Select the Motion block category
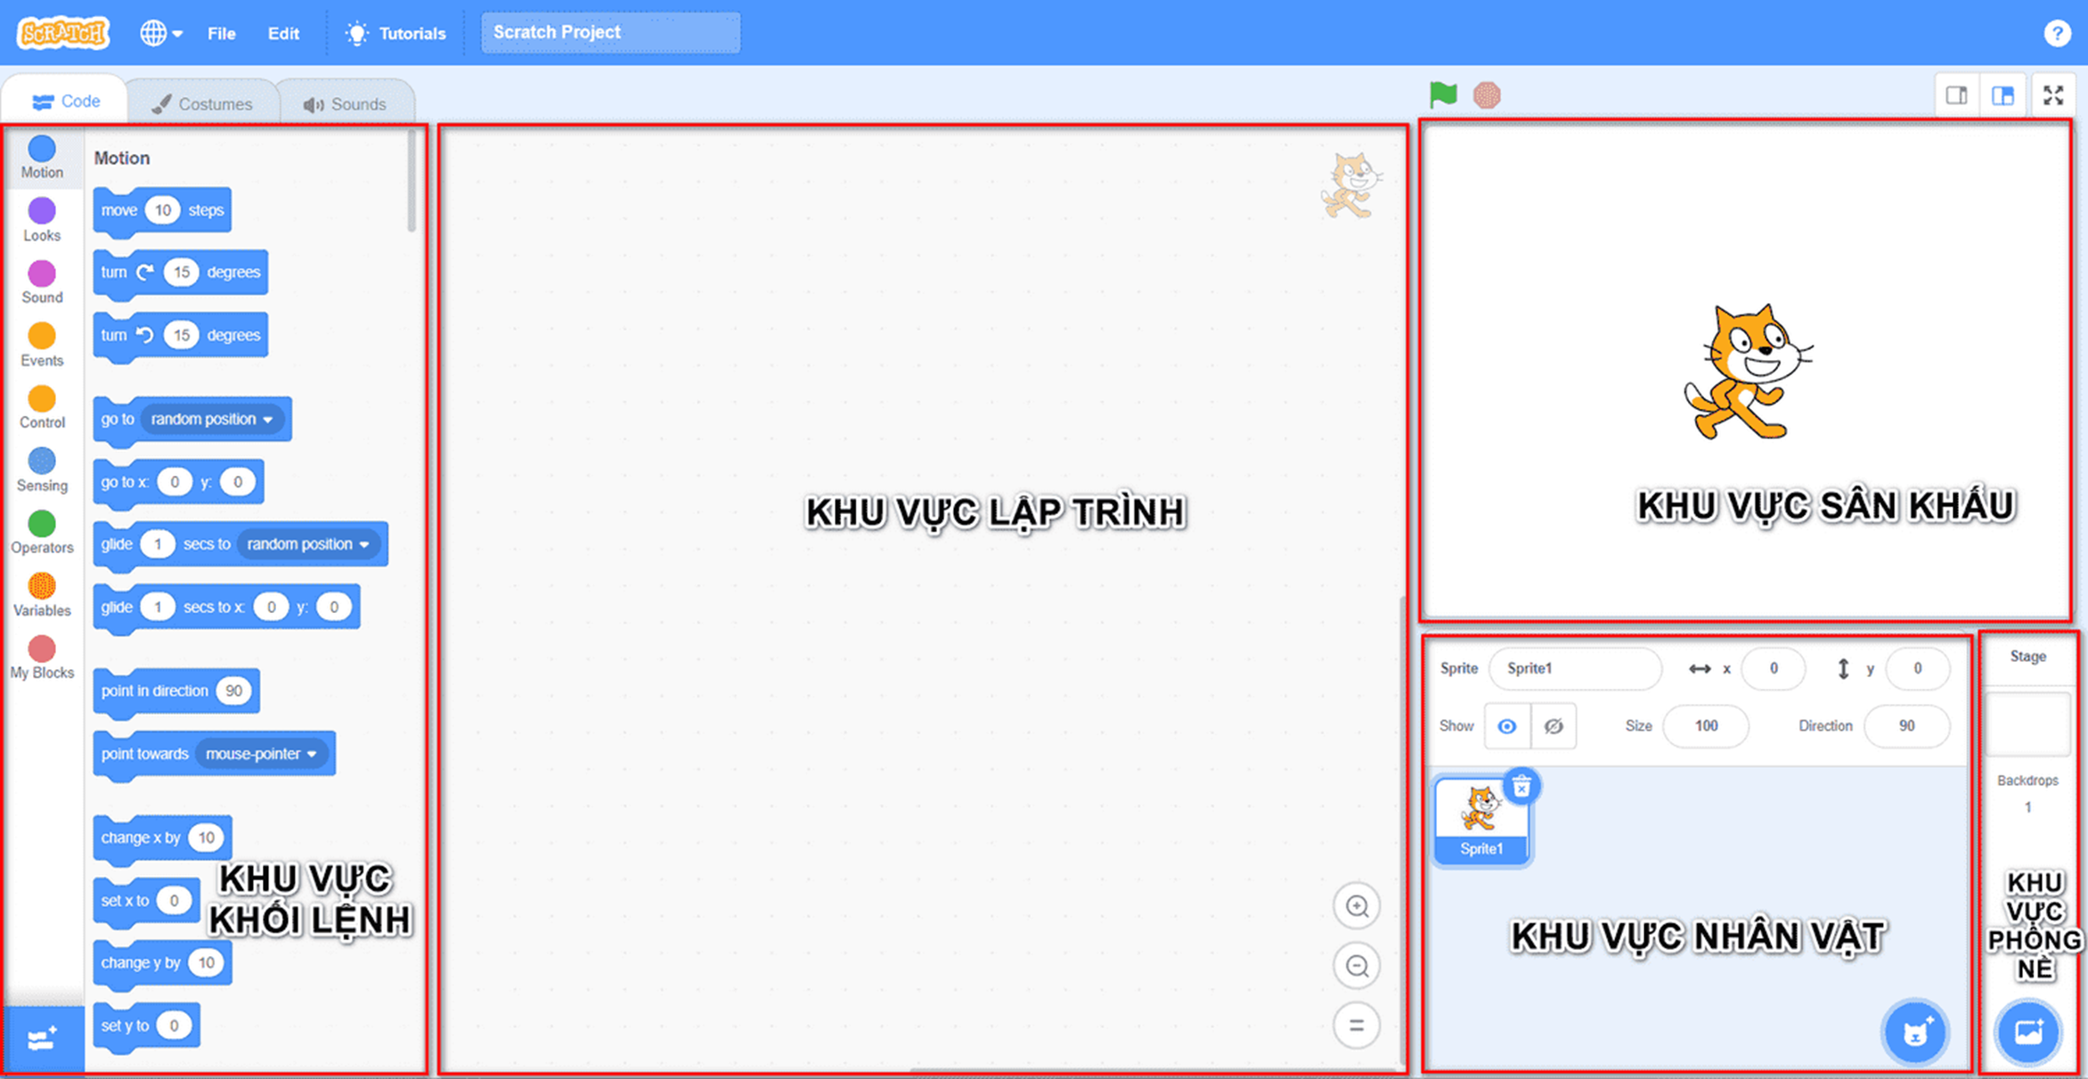Image resolution: width=2088 pixels, height=1079 pixels. (42, 158)
